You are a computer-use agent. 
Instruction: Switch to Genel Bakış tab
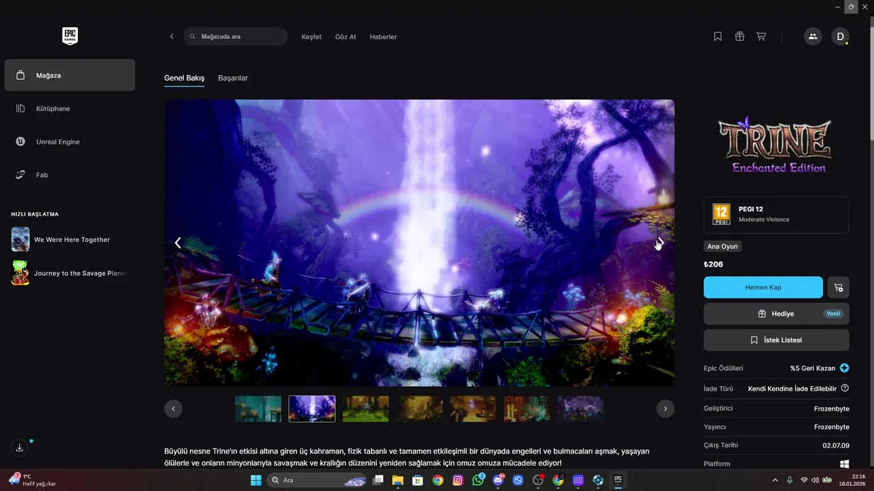pos(184,78)
